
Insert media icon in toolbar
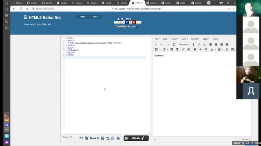(x=206, y=49)
